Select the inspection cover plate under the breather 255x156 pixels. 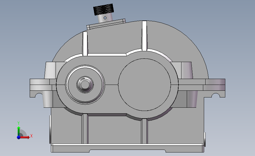[106, 24]
